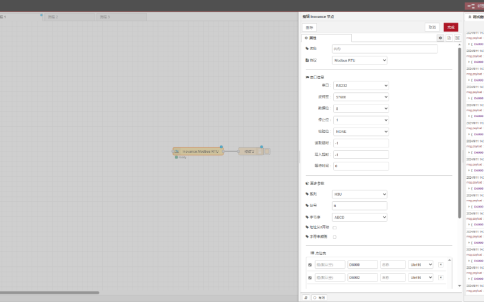Switch to the second flow tab

click(68, 17)
